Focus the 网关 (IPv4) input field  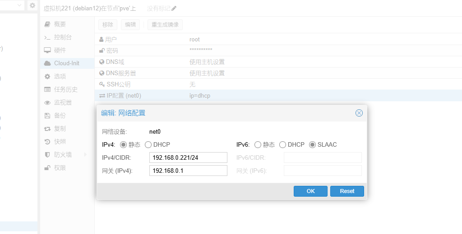coord(188,171)
